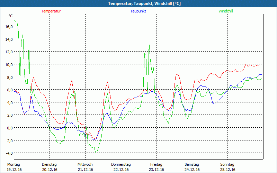Click the Samstag day label

tap(192, 165)
